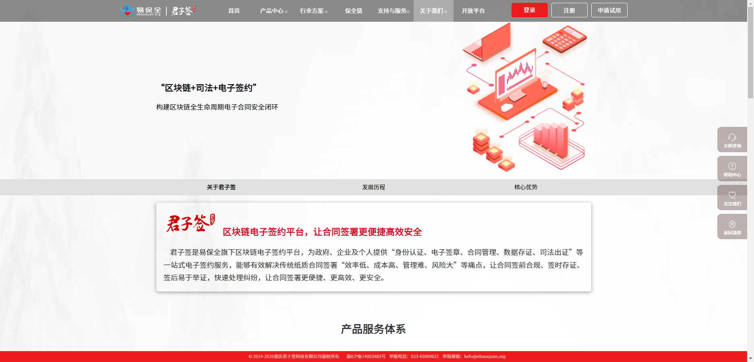The width and height of the screenshot is (754, 362).
Task: Click the copyright 重庆君子签科技有限公司 text
Action: pyautogui.click(x=294, y=356)
